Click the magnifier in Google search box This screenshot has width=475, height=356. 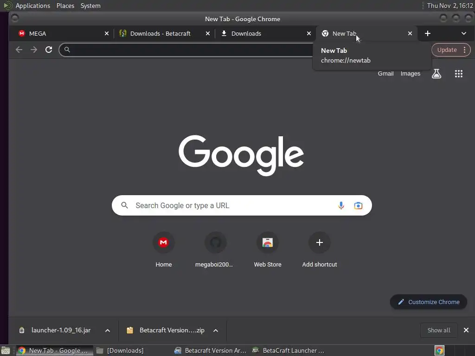coord(124,205)
